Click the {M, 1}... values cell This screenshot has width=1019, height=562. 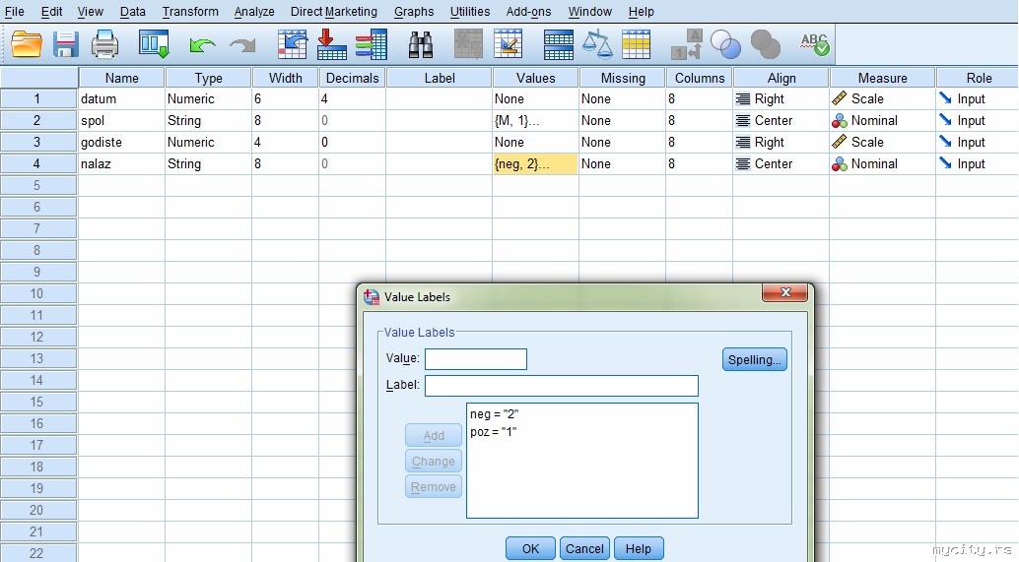[535, 121]
